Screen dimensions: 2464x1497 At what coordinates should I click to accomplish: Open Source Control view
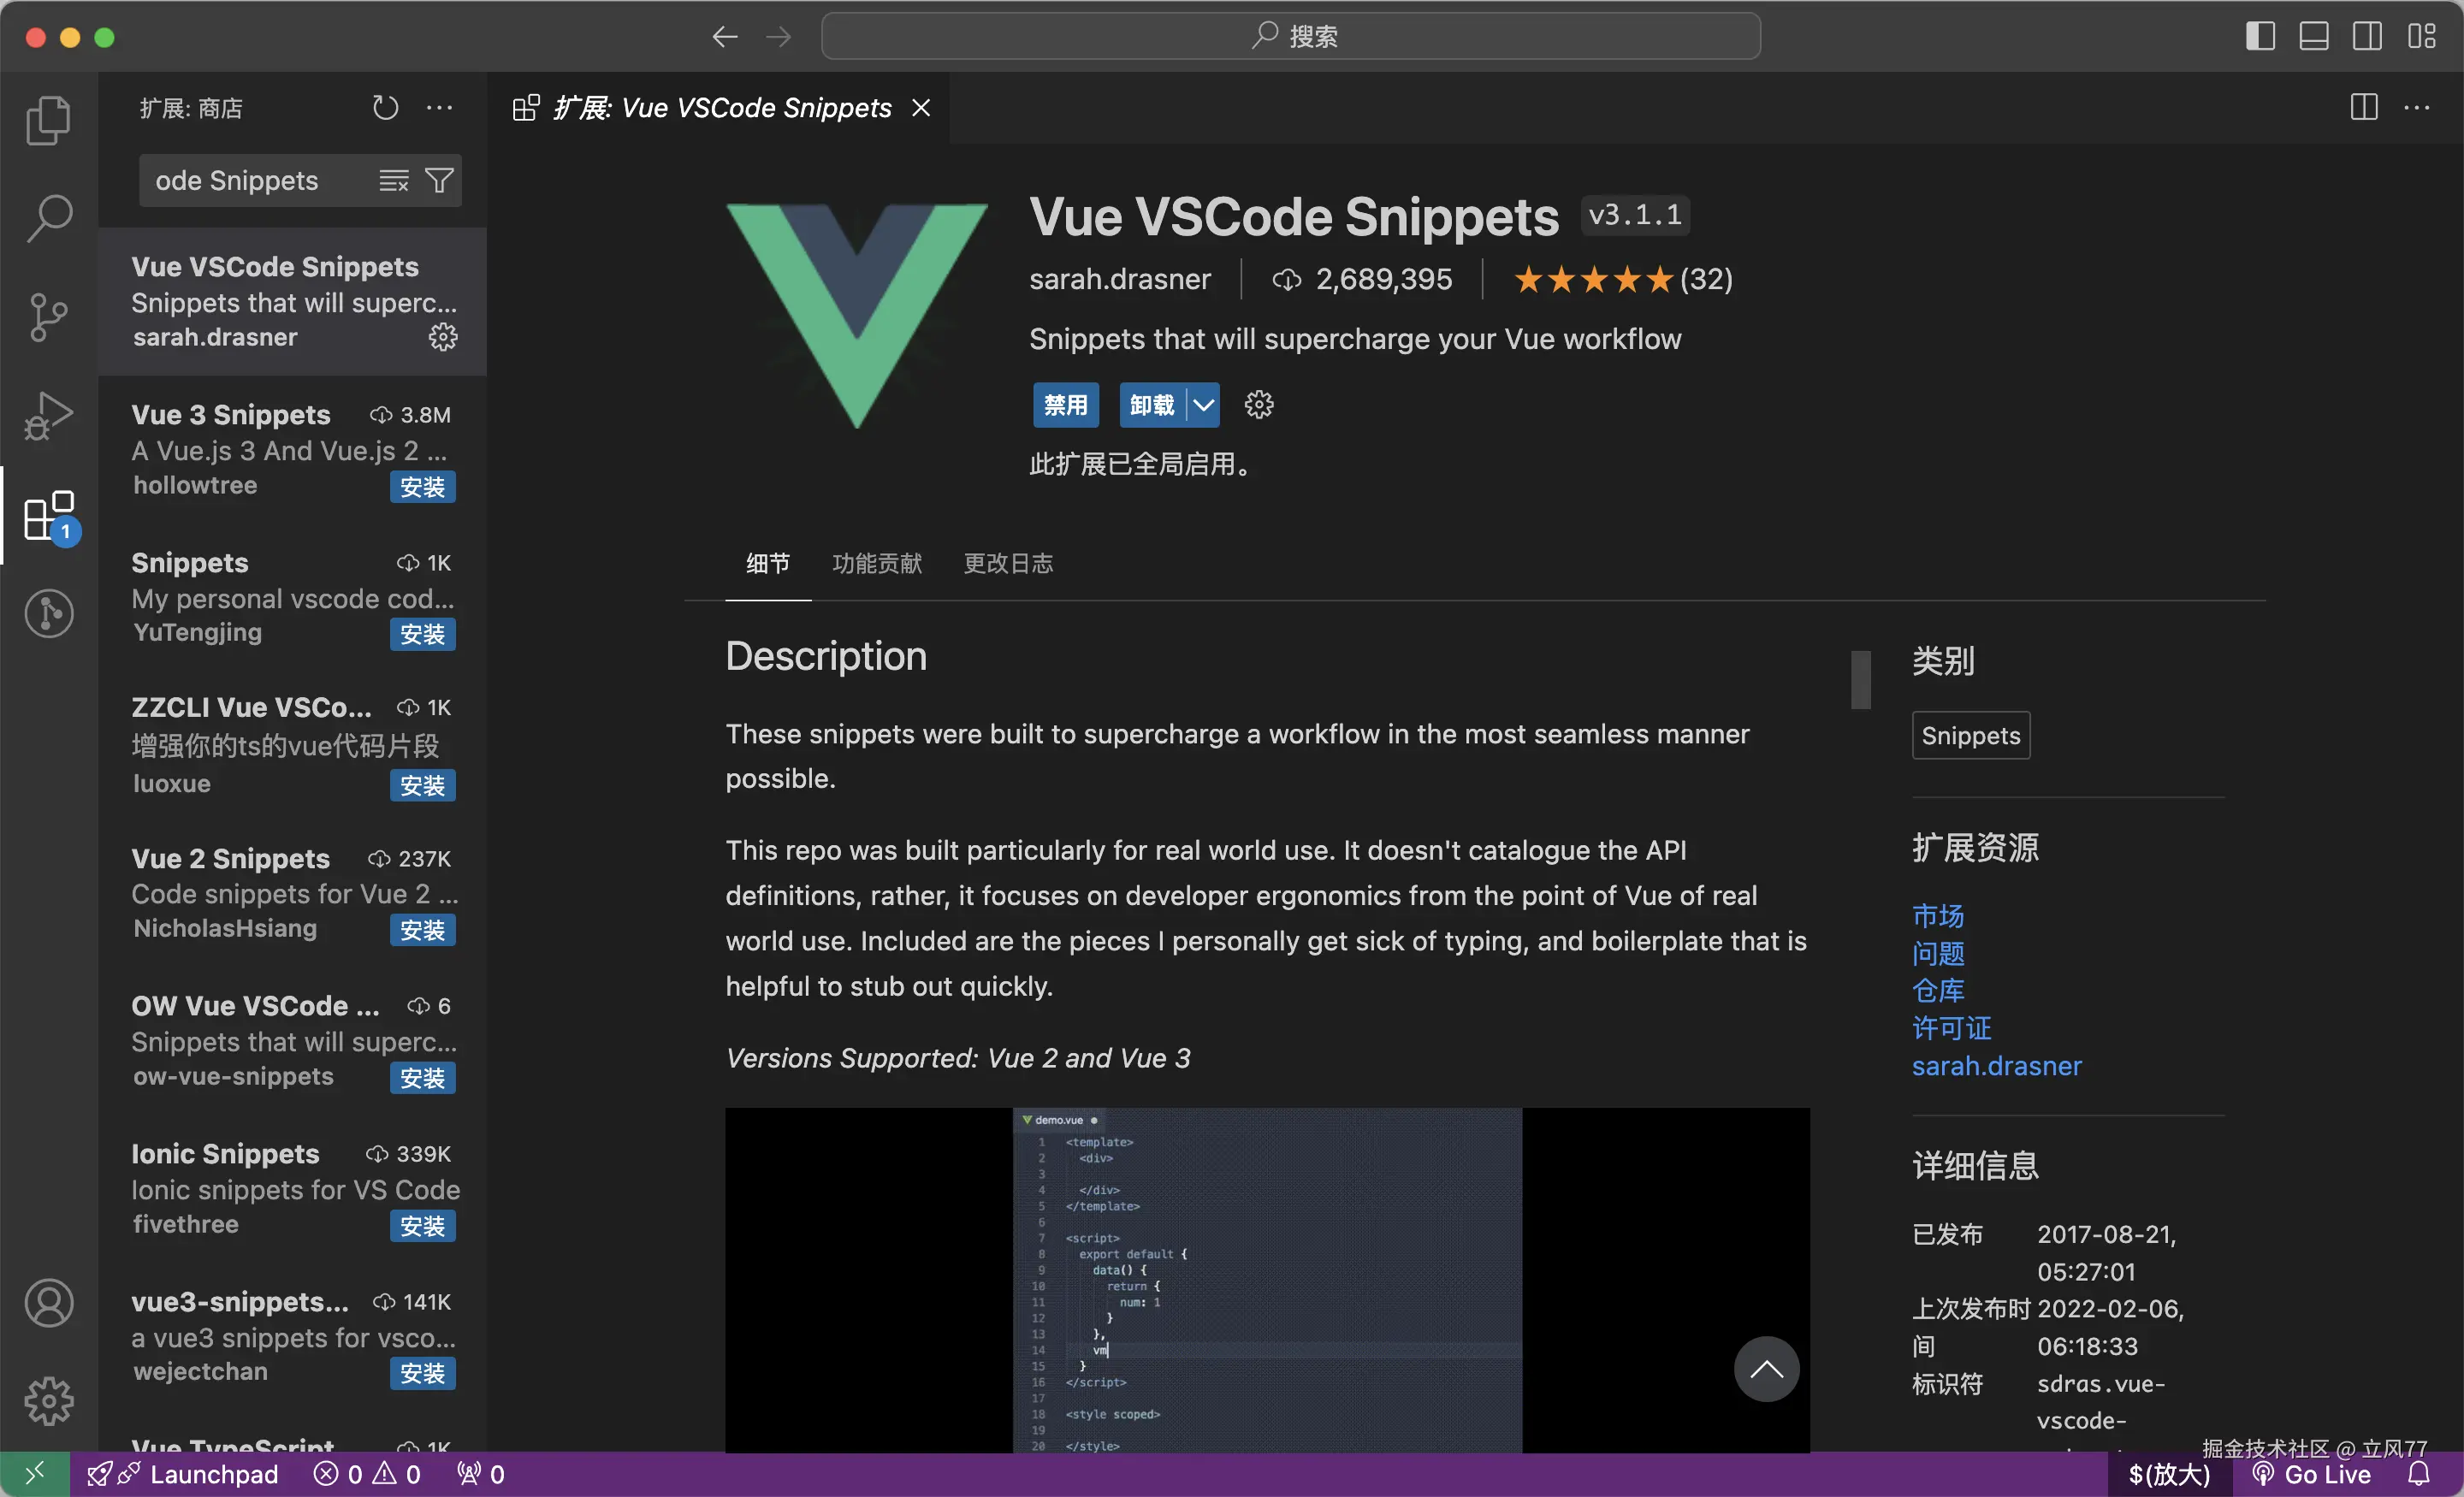tap(48, 317)
